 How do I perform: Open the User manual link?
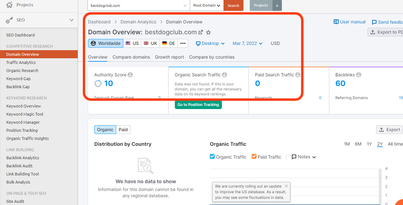tap(350, 22)
